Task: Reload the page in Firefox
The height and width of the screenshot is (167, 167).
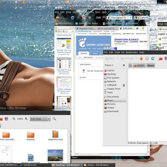Action: click(73, 18)
